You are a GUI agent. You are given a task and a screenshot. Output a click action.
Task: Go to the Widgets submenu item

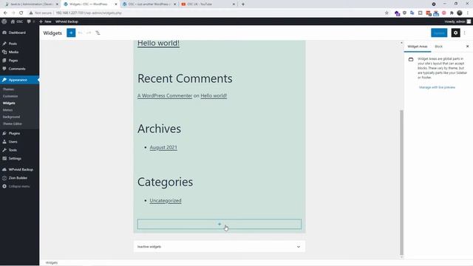tap(9, 103)
